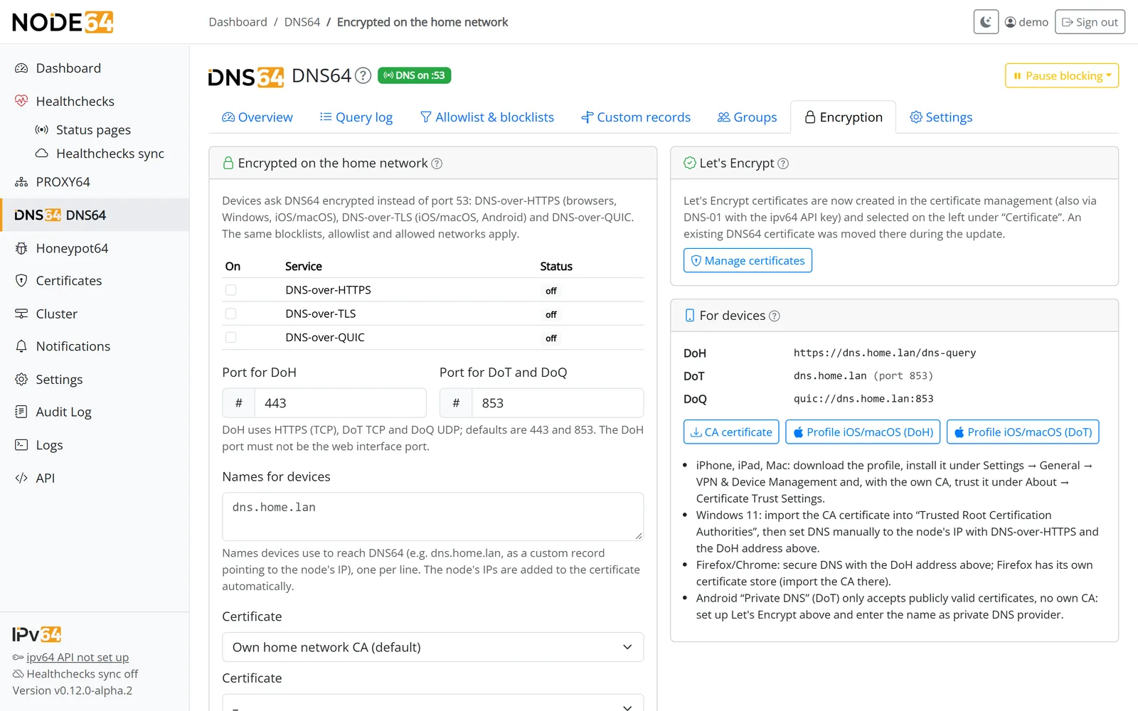Screen dimensions: 1138x711
Task: Click ipv64 API not set up link
Action: [78, 658]
